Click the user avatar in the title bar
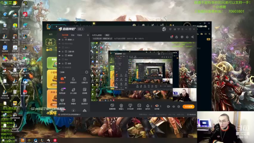 pyautogui.click(x=164, y=29)
